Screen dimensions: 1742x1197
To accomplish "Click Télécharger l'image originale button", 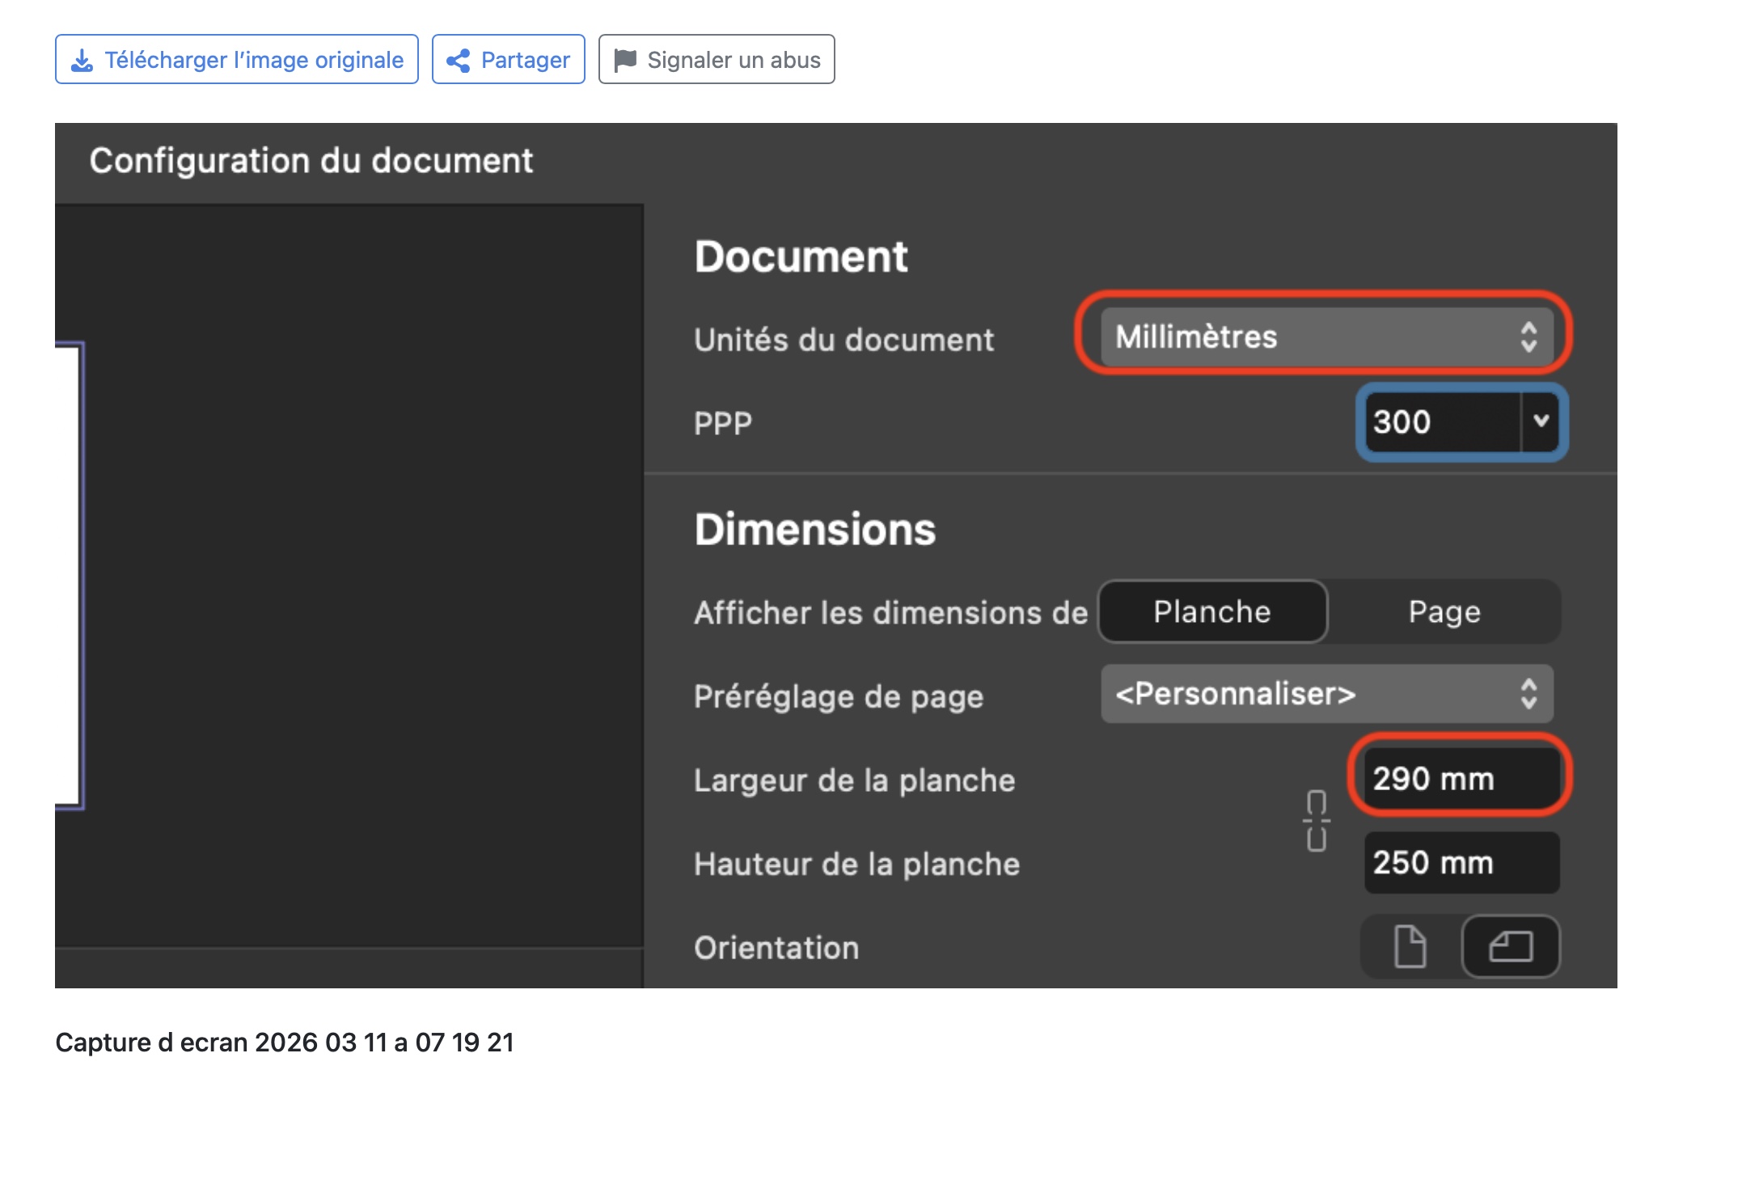I will 236,60.
